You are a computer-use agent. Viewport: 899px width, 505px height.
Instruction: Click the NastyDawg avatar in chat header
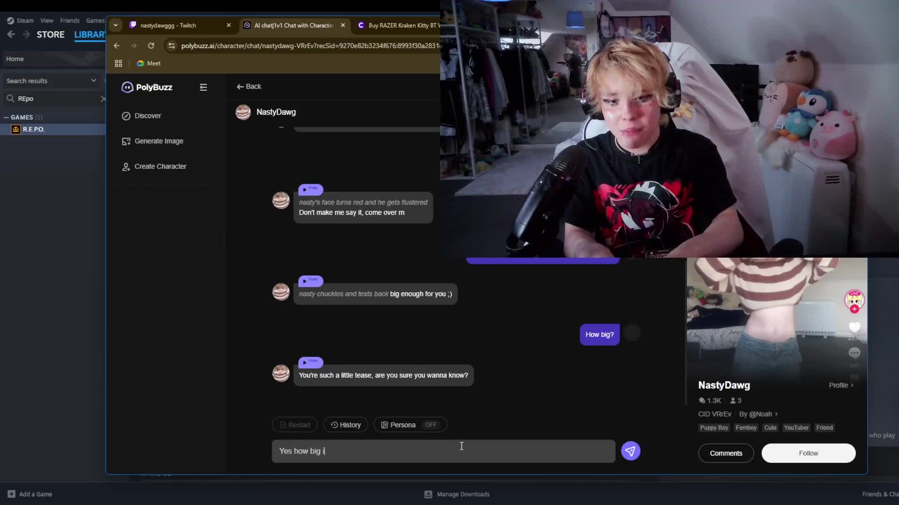coord(243,112)
